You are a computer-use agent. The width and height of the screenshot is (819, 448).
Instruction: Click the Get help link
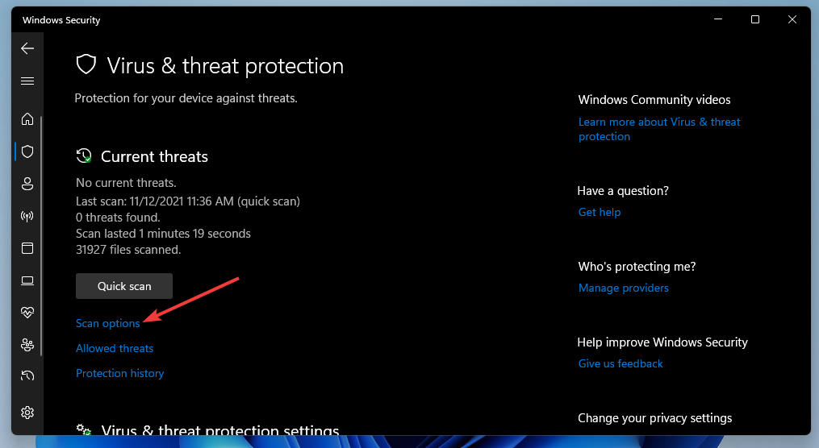pyautogui.click(x=599, y=212)
